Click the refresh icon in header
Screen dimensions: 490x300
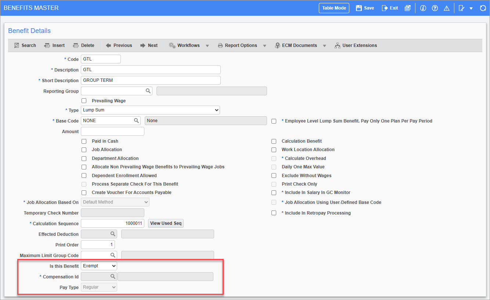[x=483, y=8]
